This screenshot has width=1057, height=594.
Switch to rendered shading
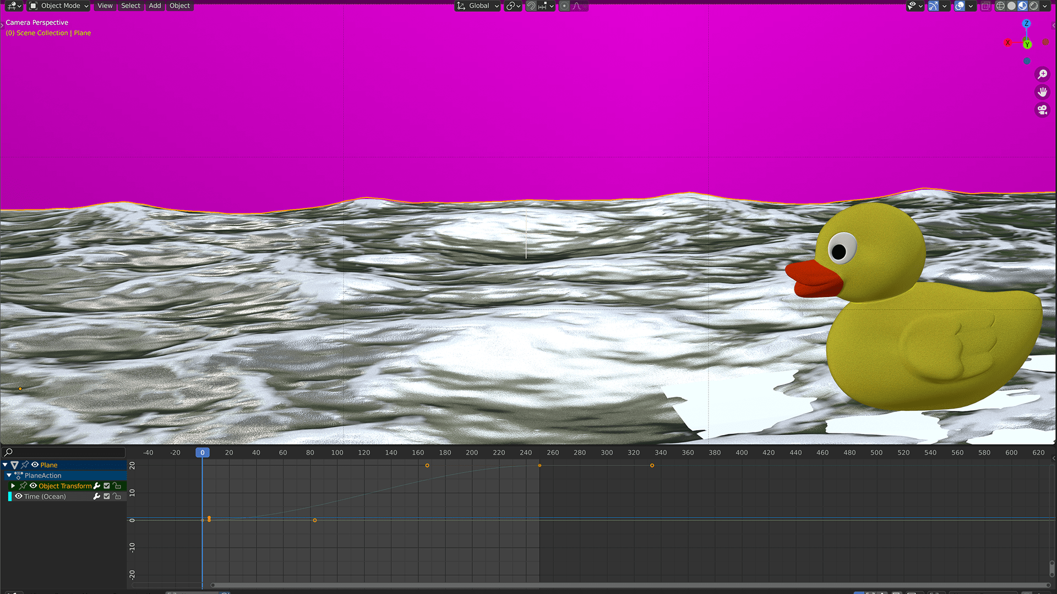(x=1033, y=5)
